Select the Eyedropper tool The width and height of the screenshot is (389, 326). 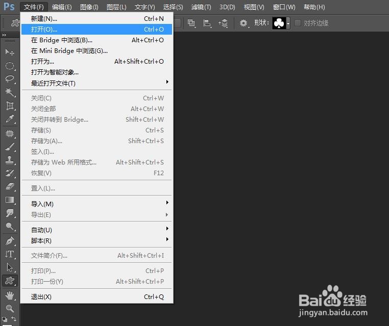pyautogui.click(x=10, y=119)
